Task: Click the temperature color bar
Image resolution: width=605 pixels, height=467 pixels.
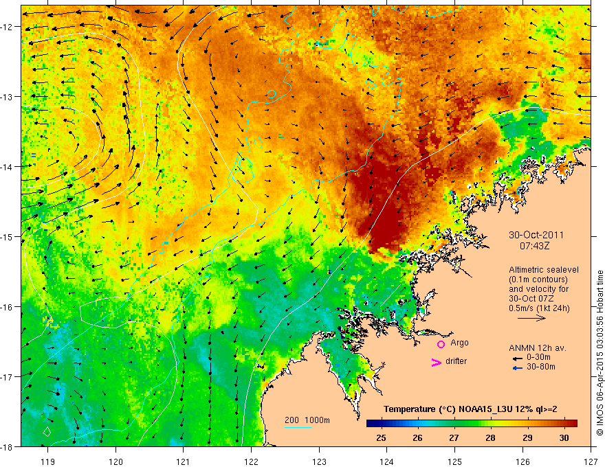Action: (472, 424)
